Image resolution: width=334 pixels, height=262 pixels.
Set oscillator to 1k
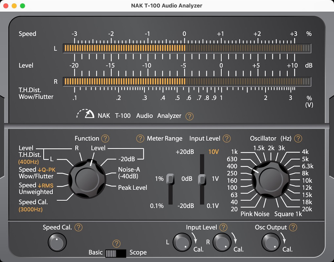[234, 152]
